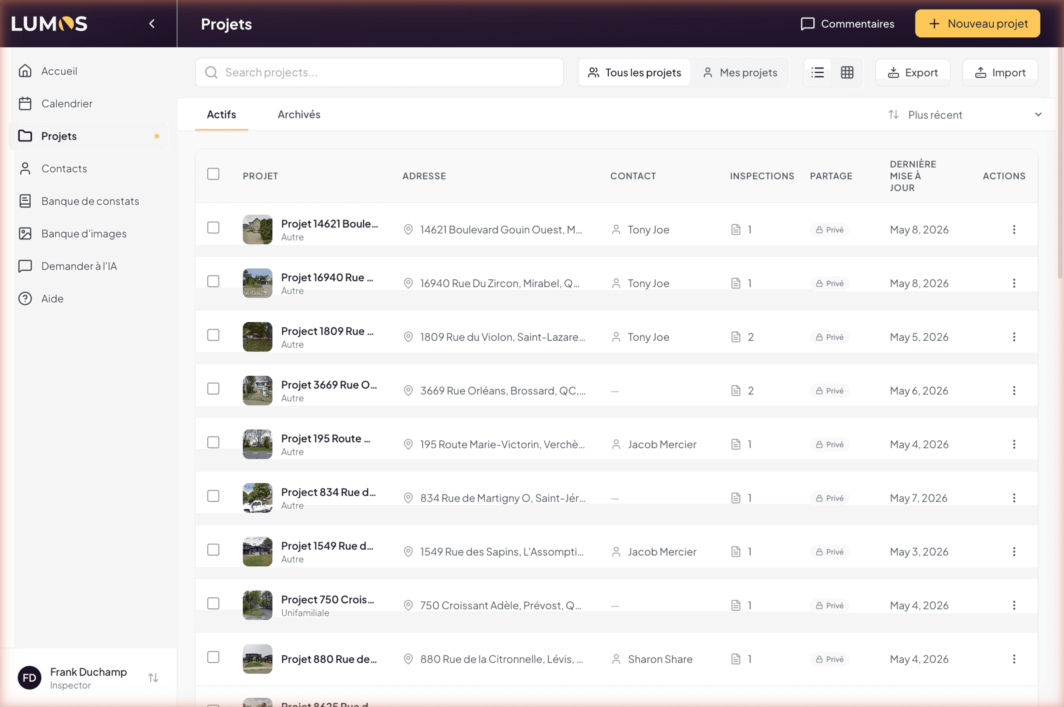Go to Contacts in sidebar

click(x=89, y=168)
